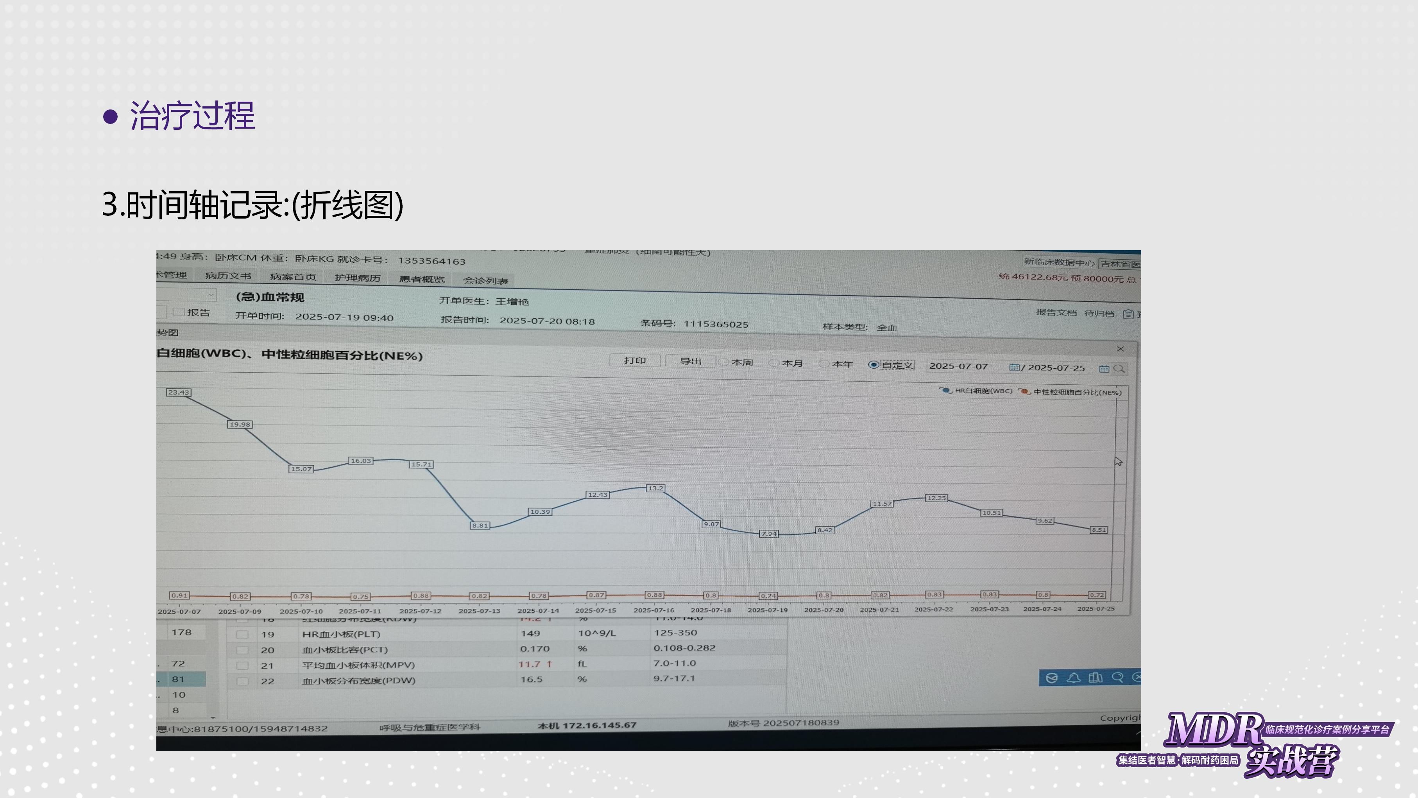Select the 自定义 radio option
The image size is (1418, 798).
coord(874,364)
